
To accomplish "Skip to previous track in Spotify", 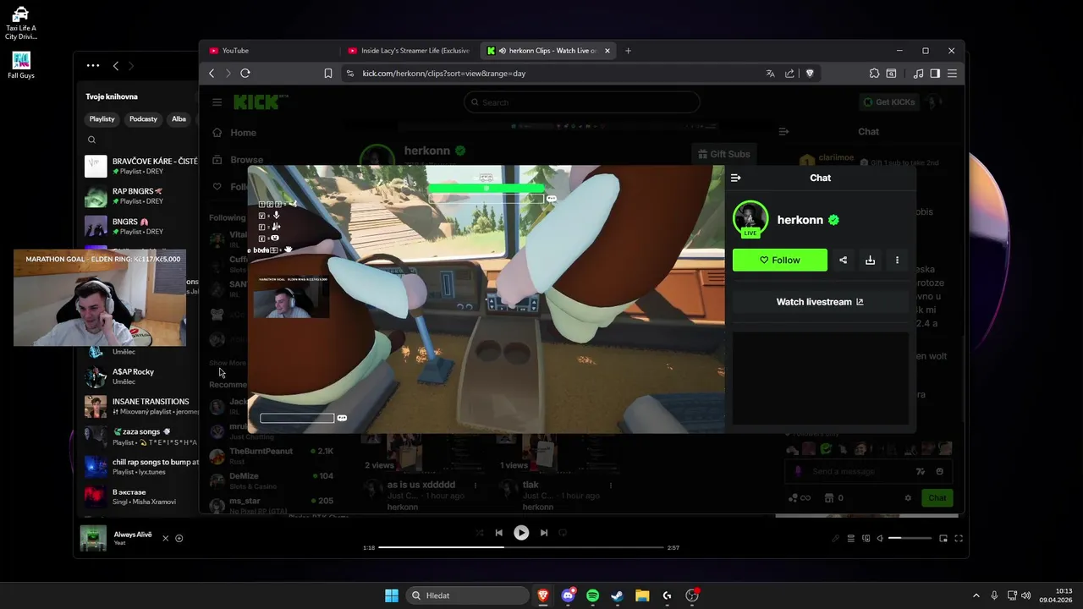I will [x=499, y=533].
